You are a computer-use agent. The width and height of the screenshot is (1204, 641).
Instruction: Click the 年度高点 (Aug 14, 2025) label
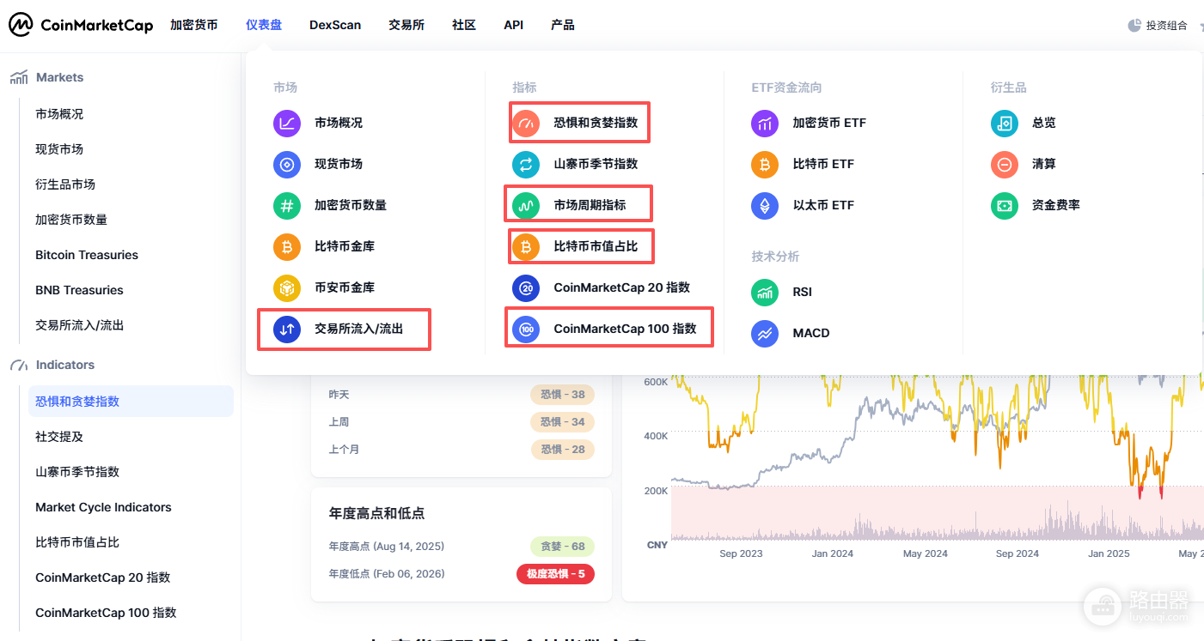[x=387, y=547]
